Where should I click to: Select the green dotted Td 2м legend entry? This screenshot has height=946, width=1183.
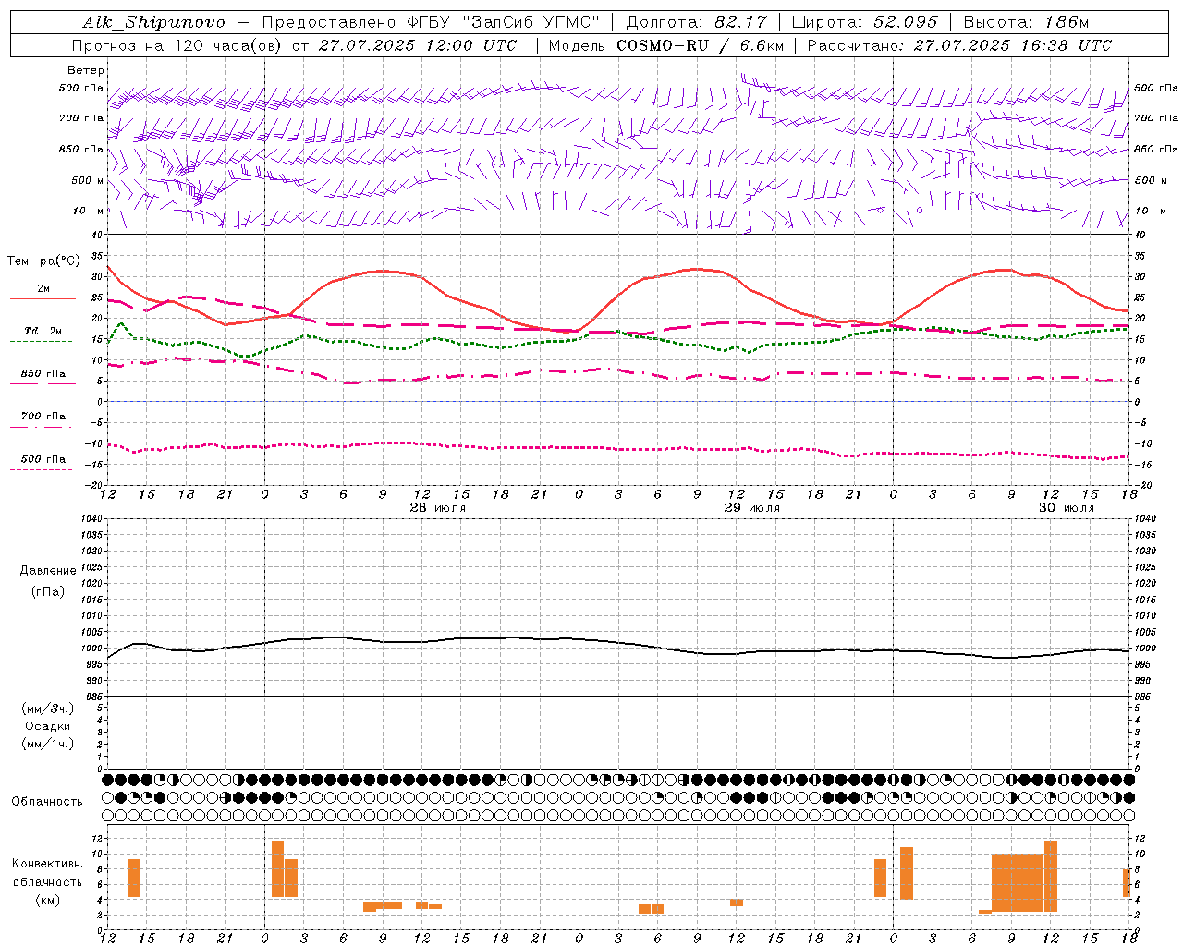click(x=43, y=334)
